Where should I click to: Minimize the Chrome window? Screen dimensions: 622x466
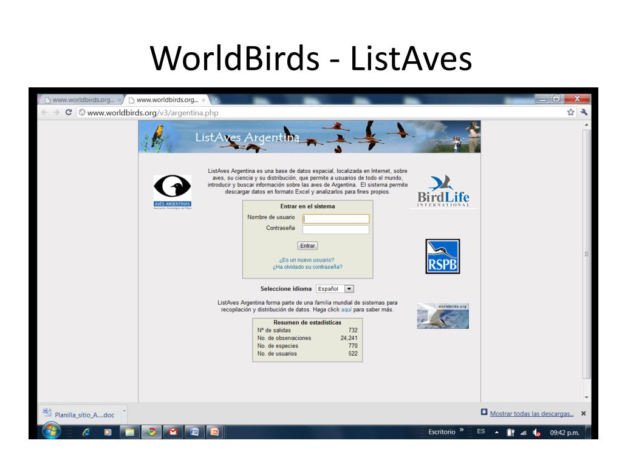click(x=542, y=99)
